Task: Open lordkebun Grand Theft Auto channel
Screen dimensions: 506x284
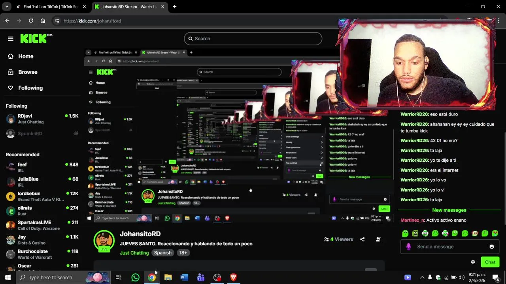Action: (42, 196)
